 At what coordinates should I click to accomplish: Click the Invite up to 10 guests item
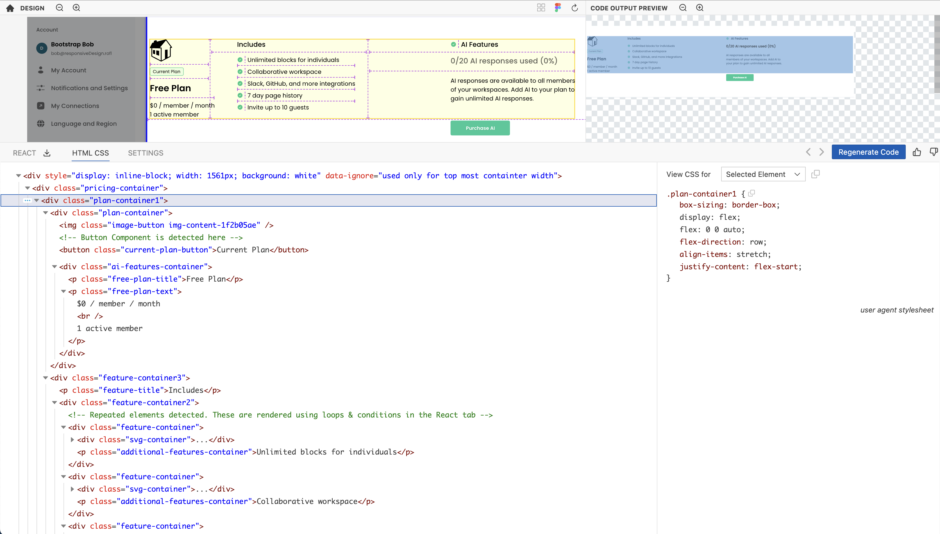[278, 108]
